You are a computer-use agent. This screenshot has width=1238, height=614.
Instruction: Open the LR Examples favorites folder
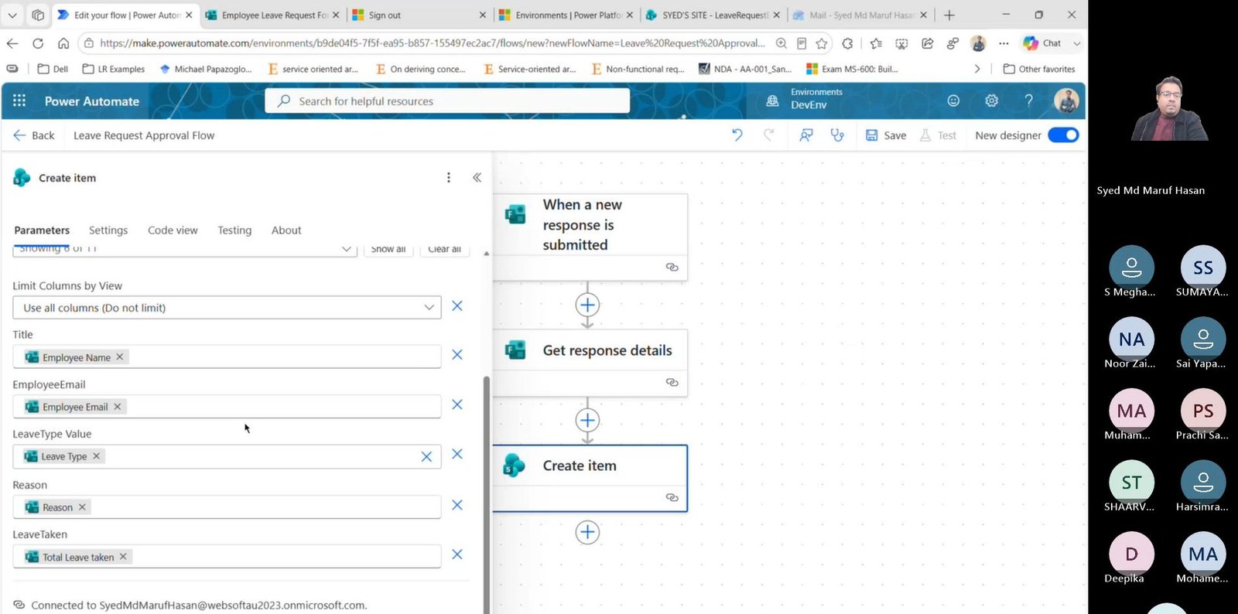[114, 69]
